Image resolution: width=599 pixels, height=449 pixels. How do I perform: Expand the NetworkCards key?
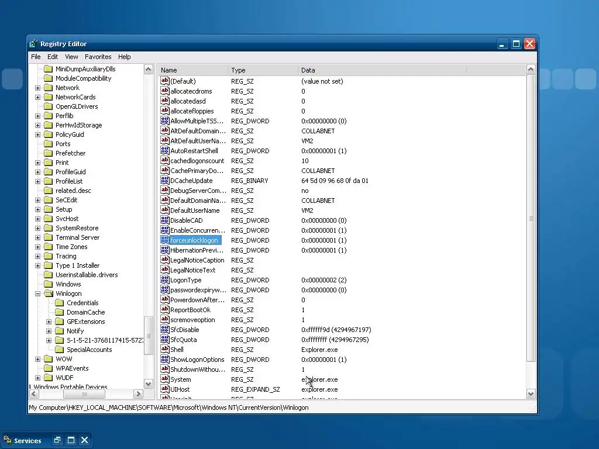tap(37, 97)
